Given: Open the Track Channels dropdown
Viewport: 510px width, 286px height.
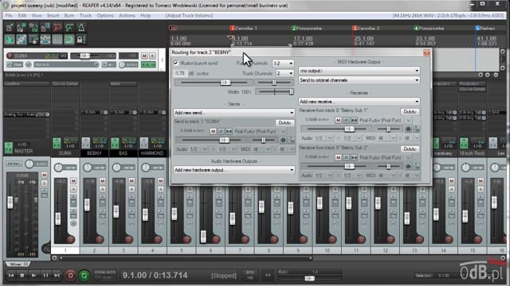Looking at the screenshot, I should coord(284,74).
